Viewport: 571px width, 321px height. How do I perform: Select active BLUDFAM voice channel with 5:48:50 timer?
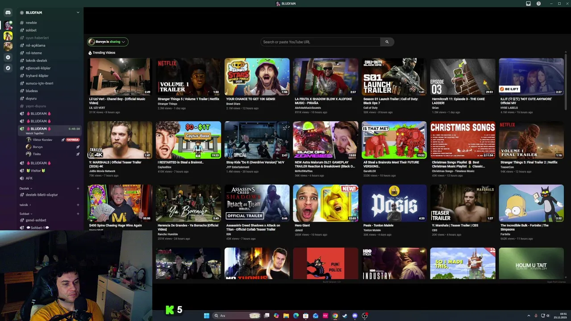click(49, 130)
